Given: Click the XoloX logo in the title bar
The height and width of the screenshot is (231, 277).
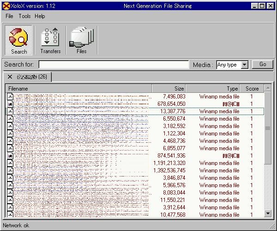Looking at the screenshot, I should 6,6.
